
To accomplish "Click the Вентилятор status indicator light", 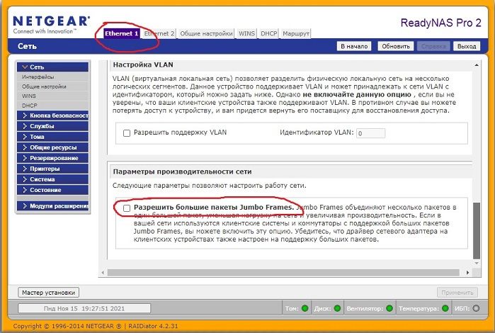I will point(389,308).
